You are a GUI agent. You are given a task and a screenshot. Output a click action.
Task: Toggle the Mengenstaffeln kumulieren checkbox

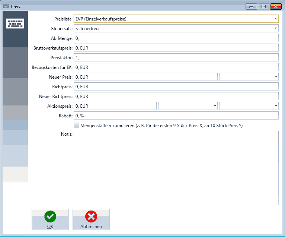[x=76, y=126]
